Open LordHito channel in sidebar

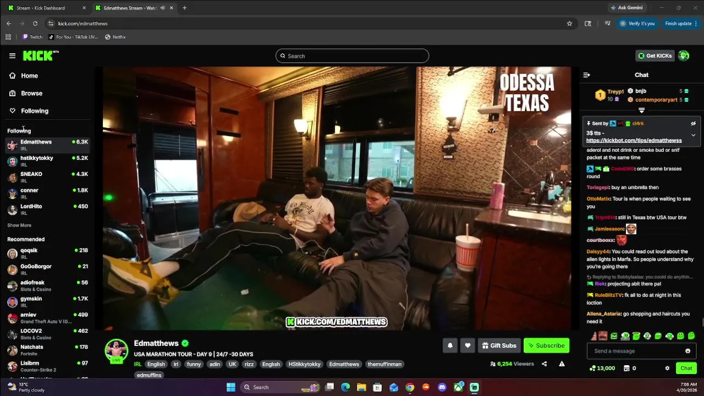point(47,209)
